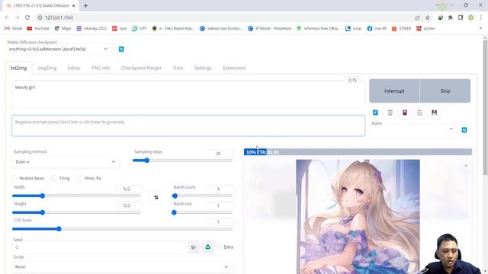The height and width of the screenshot is (274, 488).
Task: Reuse last seed with recycle icon
Action: [208, 247]
